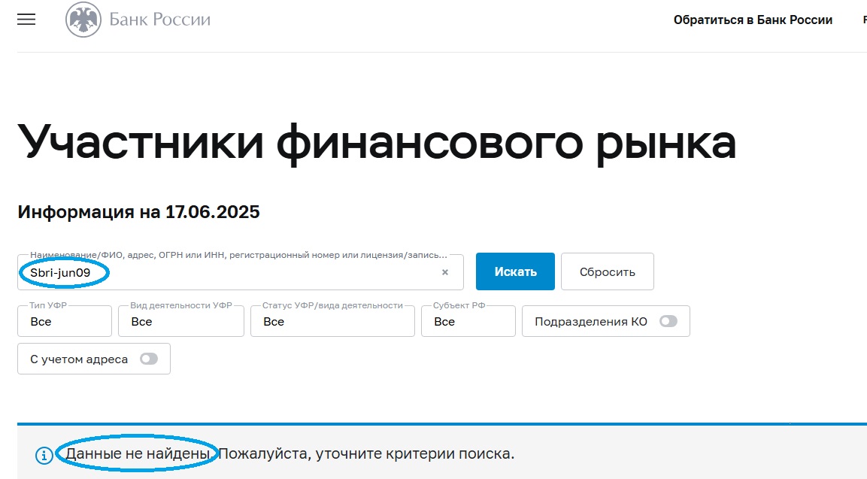Click the Подразделения КО label text
Screen dimensions: 867x479
(x=590, y=321)
